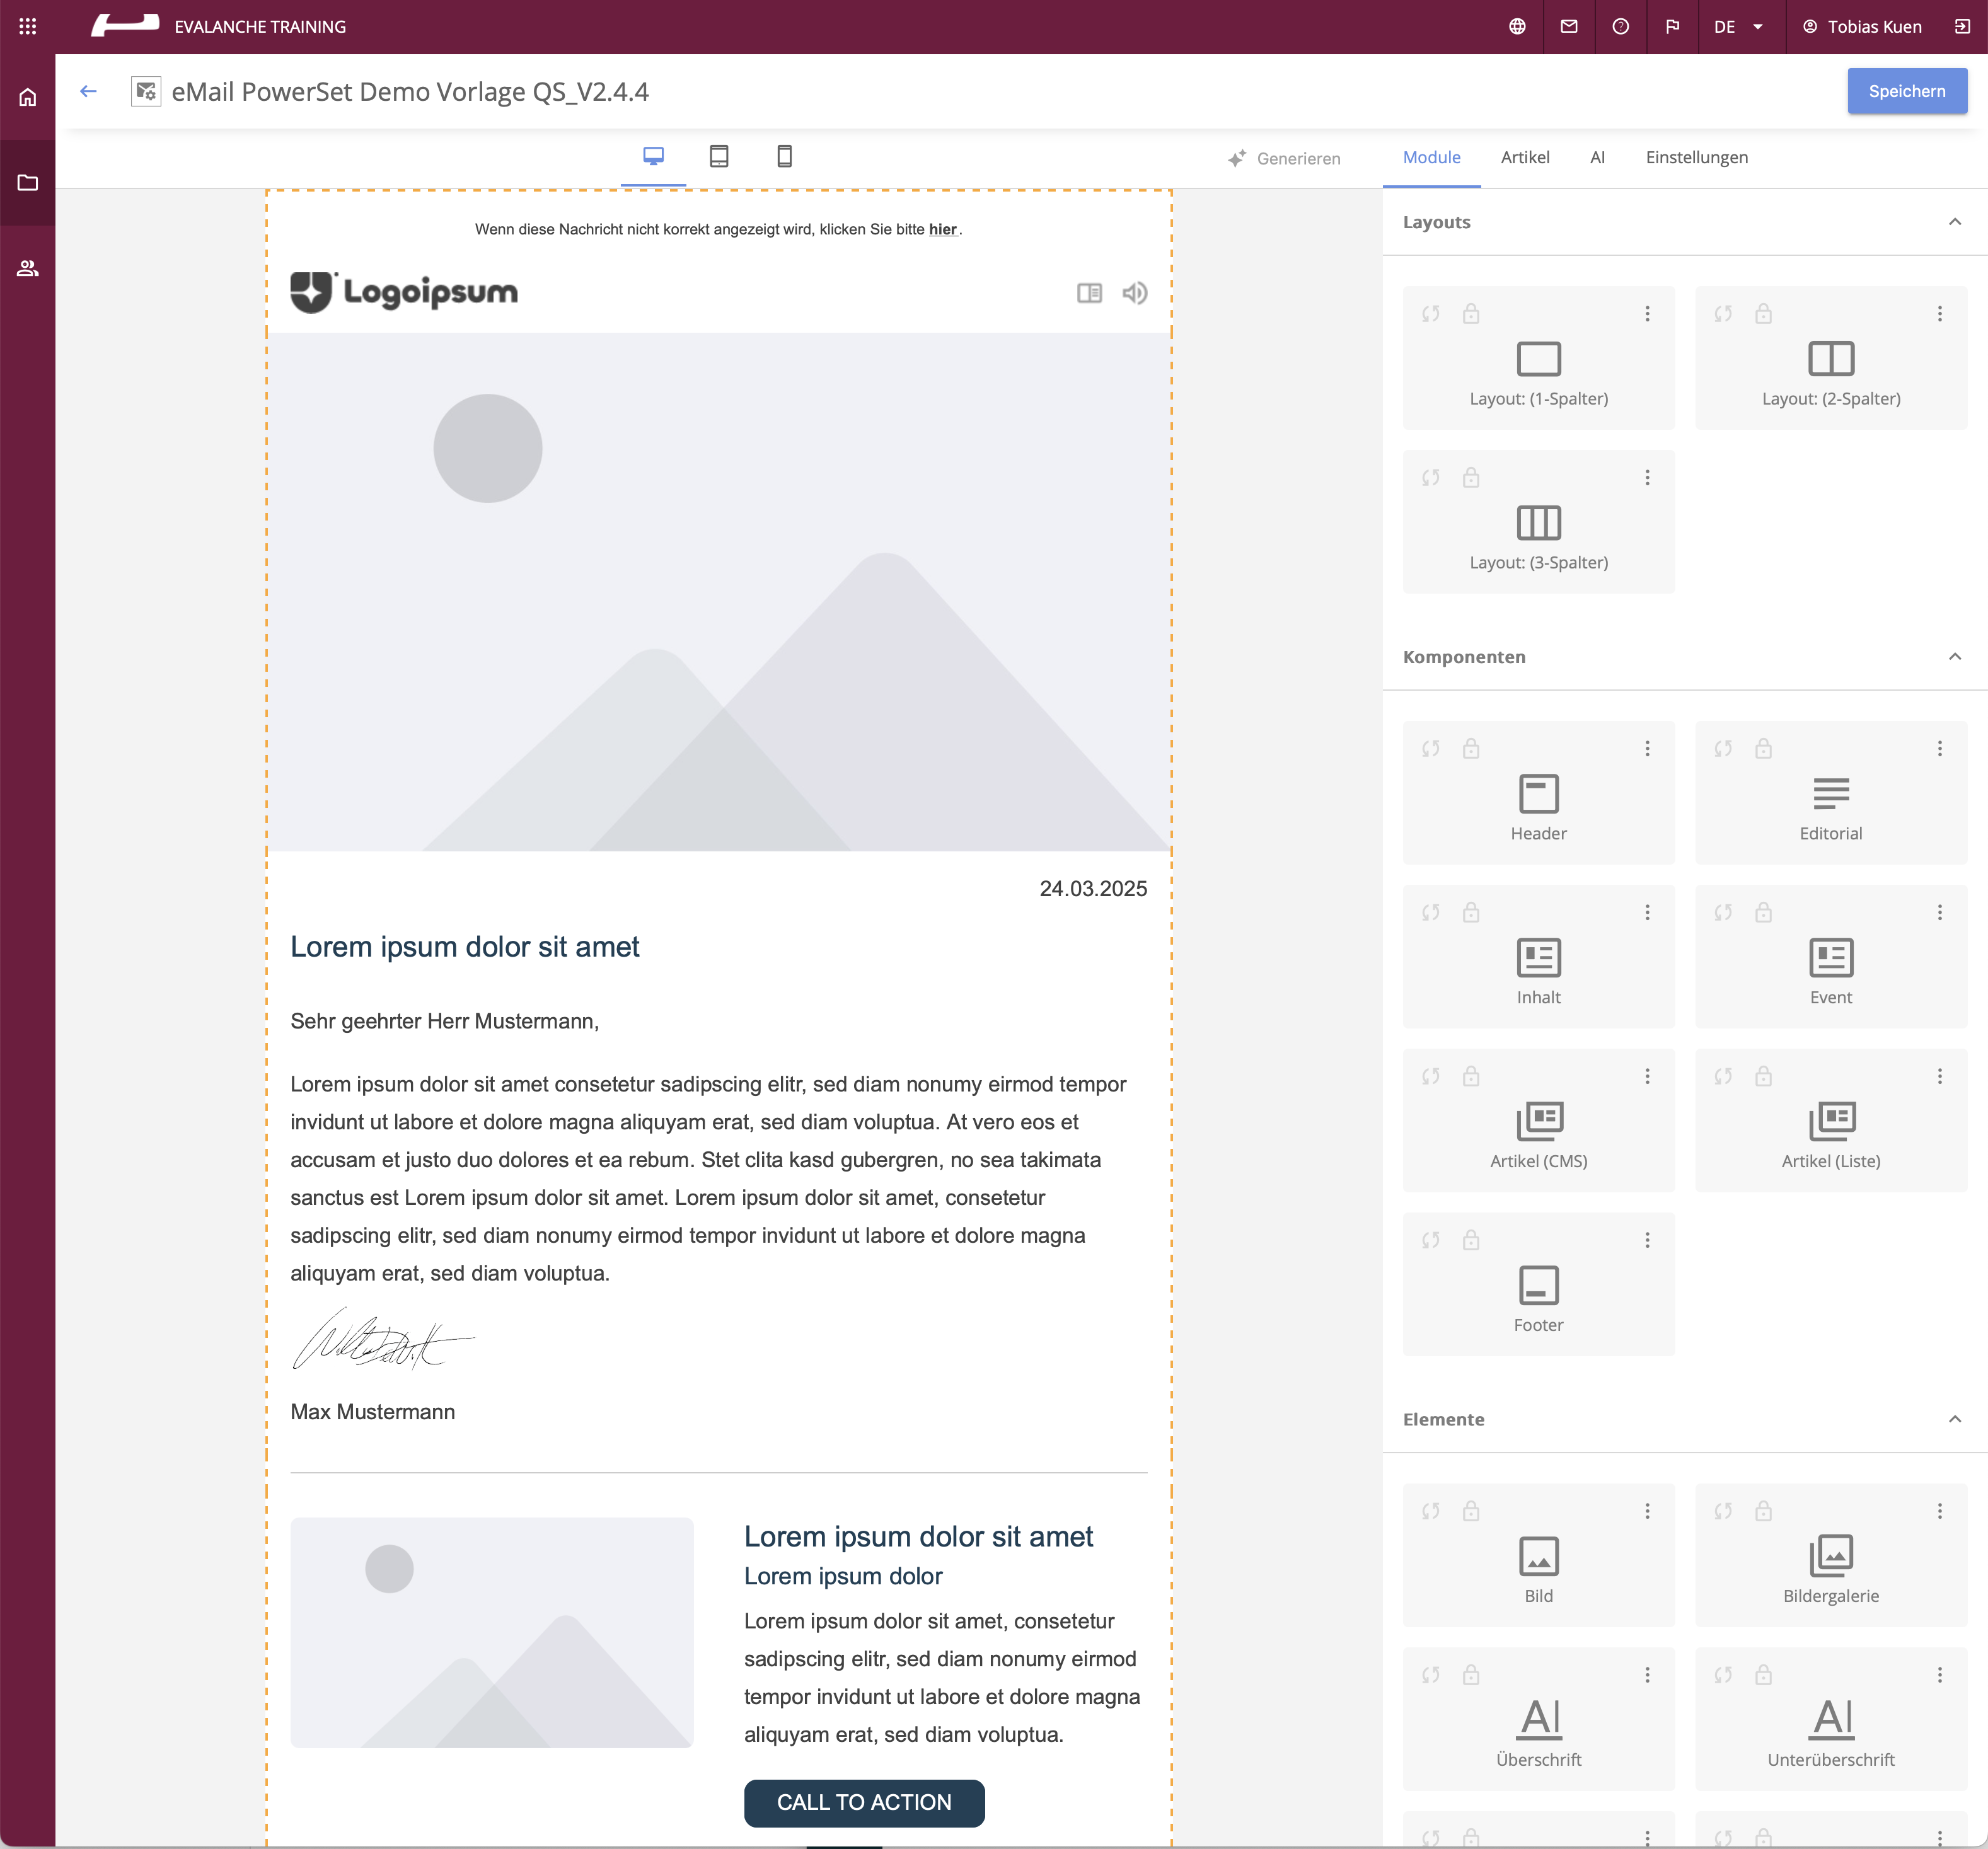Viewport: 1988px width, 1849px height.
Task: Select the Layout (3-Spalter) module
Action: click(x=1538, y=522)
